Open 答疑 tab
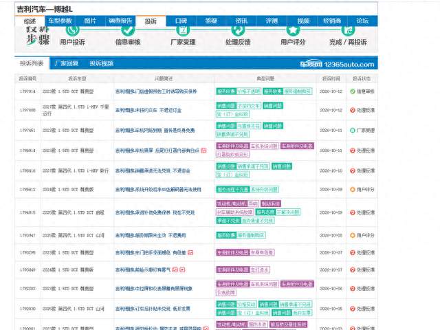Image resolution: width=440 pixels, height=330 pixels. point(211,21)
